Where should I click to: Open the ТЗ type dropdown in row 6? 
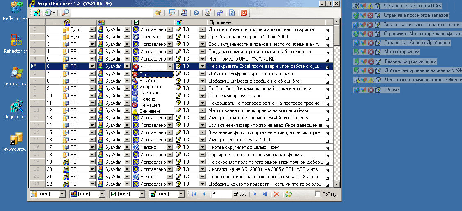(202, 66)
